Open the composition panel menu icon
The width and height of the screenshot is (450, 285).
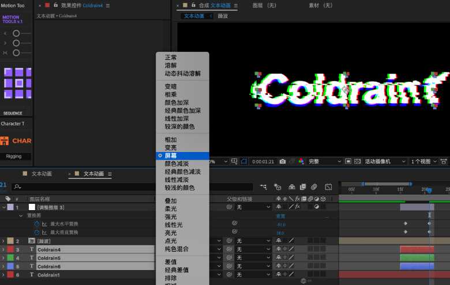235,5
